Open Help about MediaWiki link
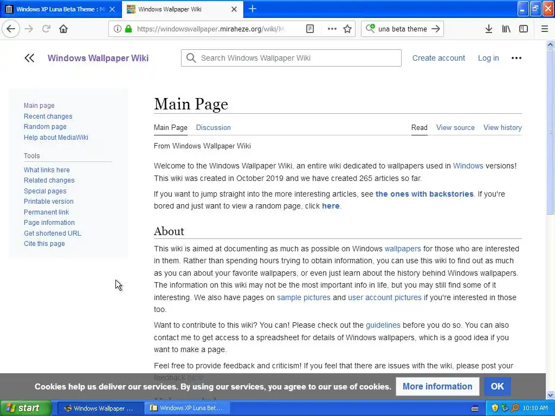This screenshot has height=416, width=555. (x=56, y=137)
